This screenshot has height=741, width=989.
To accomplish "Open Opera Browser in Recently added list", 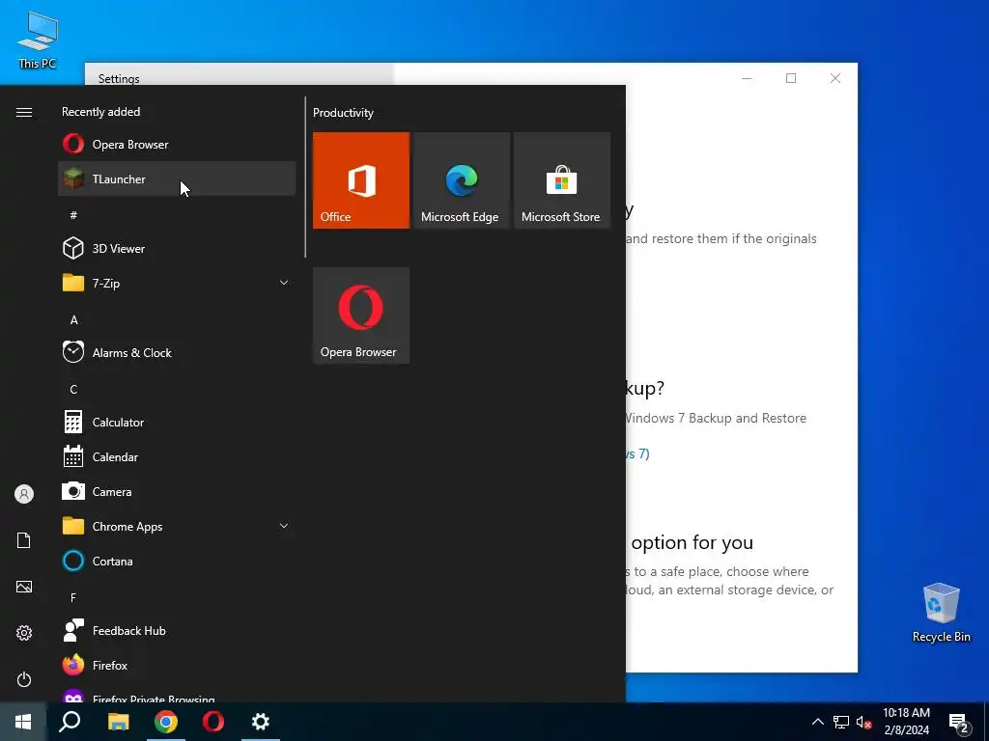I will (x=177, y=145).
